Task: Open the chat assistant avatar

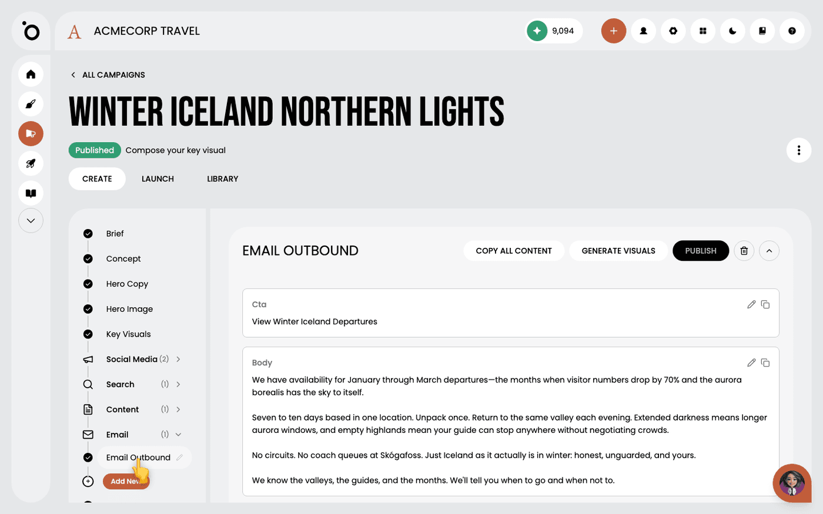Action: coord(792,483)
